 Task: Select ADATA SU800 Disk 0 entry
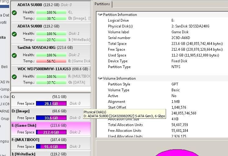(x=51, y=12)
